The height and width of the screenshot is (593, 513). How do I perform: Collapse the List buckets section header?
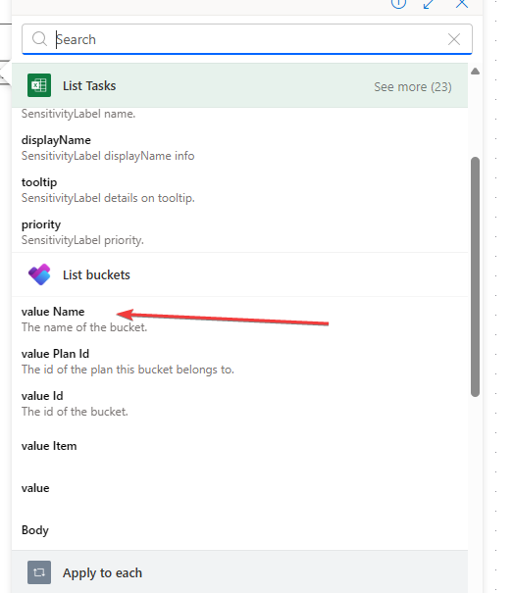(x=239, y=274)
